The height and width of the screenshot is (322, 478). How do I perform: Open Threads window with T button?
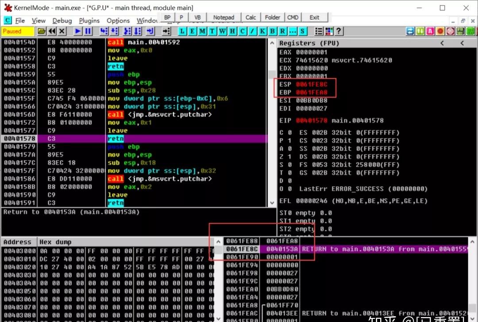click(x=212, y=31)
